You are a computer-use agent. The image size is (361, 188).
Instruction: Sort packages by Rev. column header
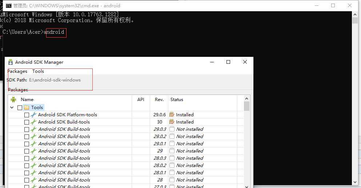[x=159, y=100]
